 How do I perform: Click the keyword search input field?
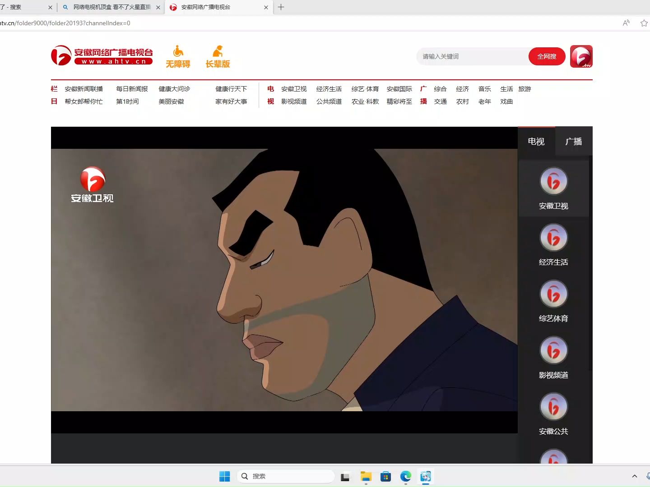(x=473, y=56)
